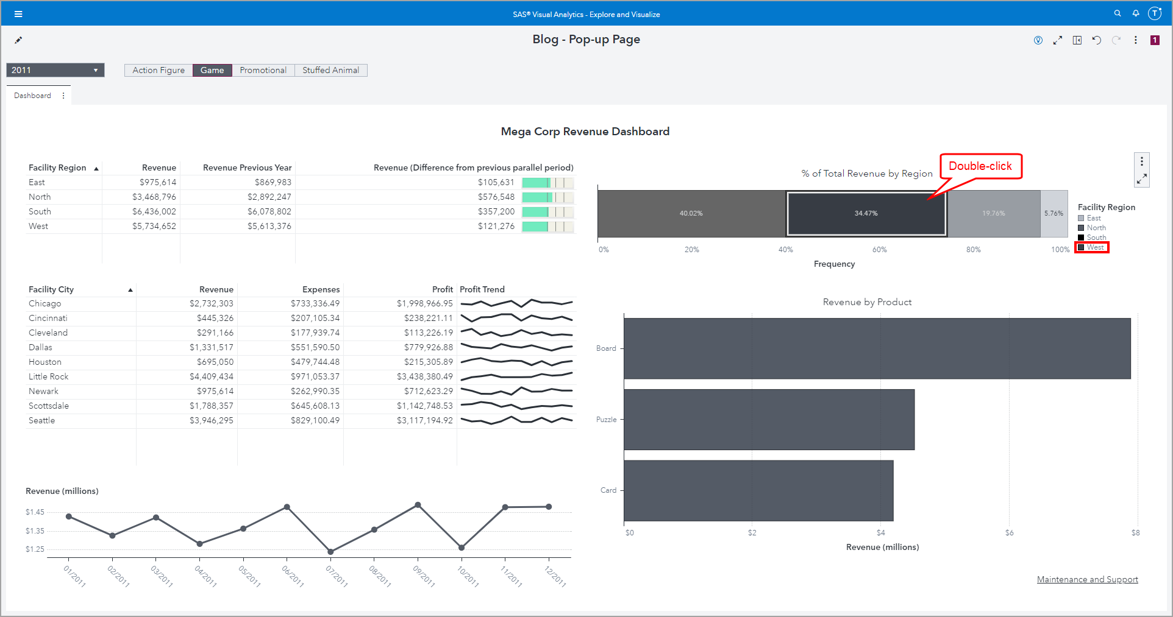1173x617 pixels.
Task: Select the West legend color swatch
Action: (1080, 247)
